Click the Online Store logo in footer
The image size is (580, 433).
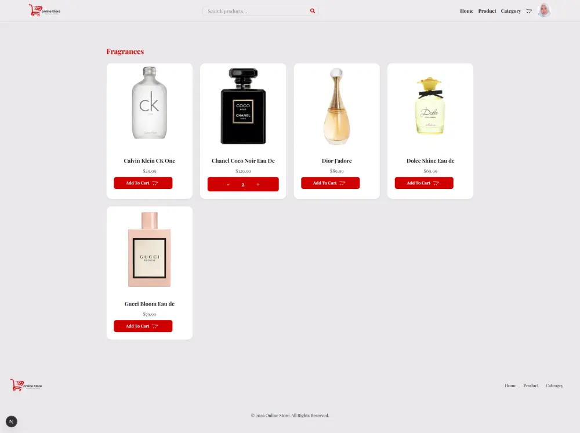pyautogui.click(x=26, y=385)
